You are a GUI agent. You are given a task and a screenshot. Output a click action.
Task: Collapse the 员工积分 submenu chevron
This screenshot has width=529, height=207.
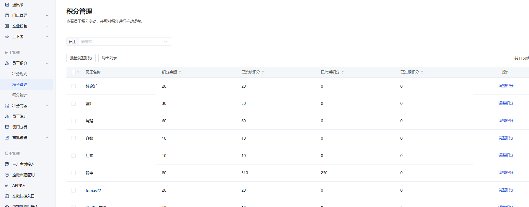click(x=47, y=63)
